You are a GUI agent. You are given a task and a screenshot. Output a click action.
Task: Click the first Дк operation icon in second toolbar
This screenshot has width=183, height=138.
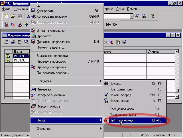tap(7, 24)
